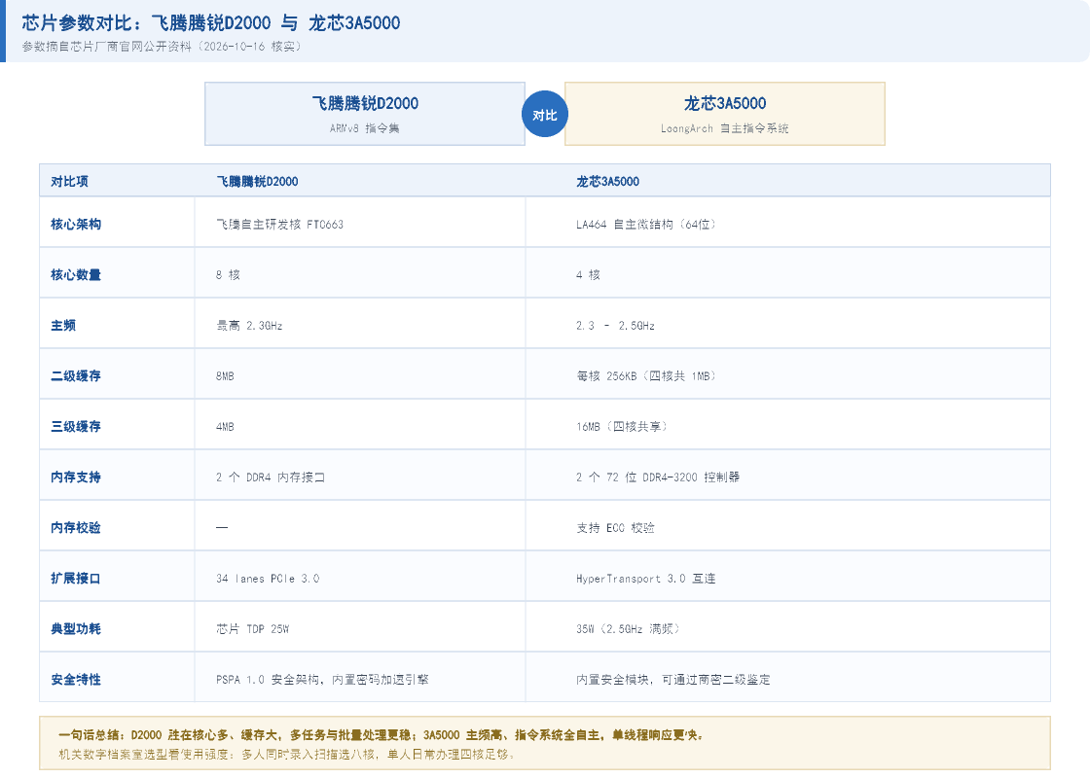The width and height of the screenshot is (1090, 778).
Task: Click the ARMv8 指令集 caption
Action: pos(364,128)
